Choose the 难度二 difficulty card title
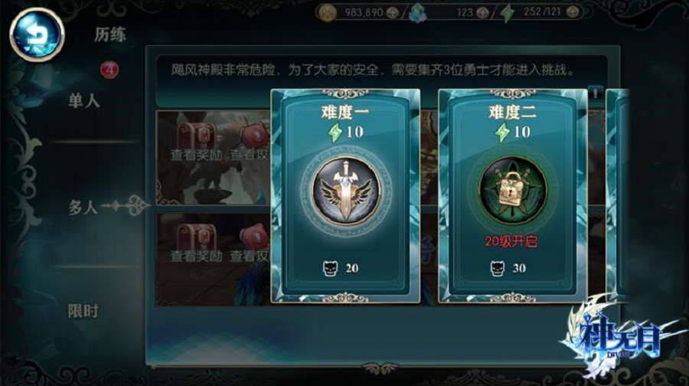689x386 pixels. click(513, 112)
